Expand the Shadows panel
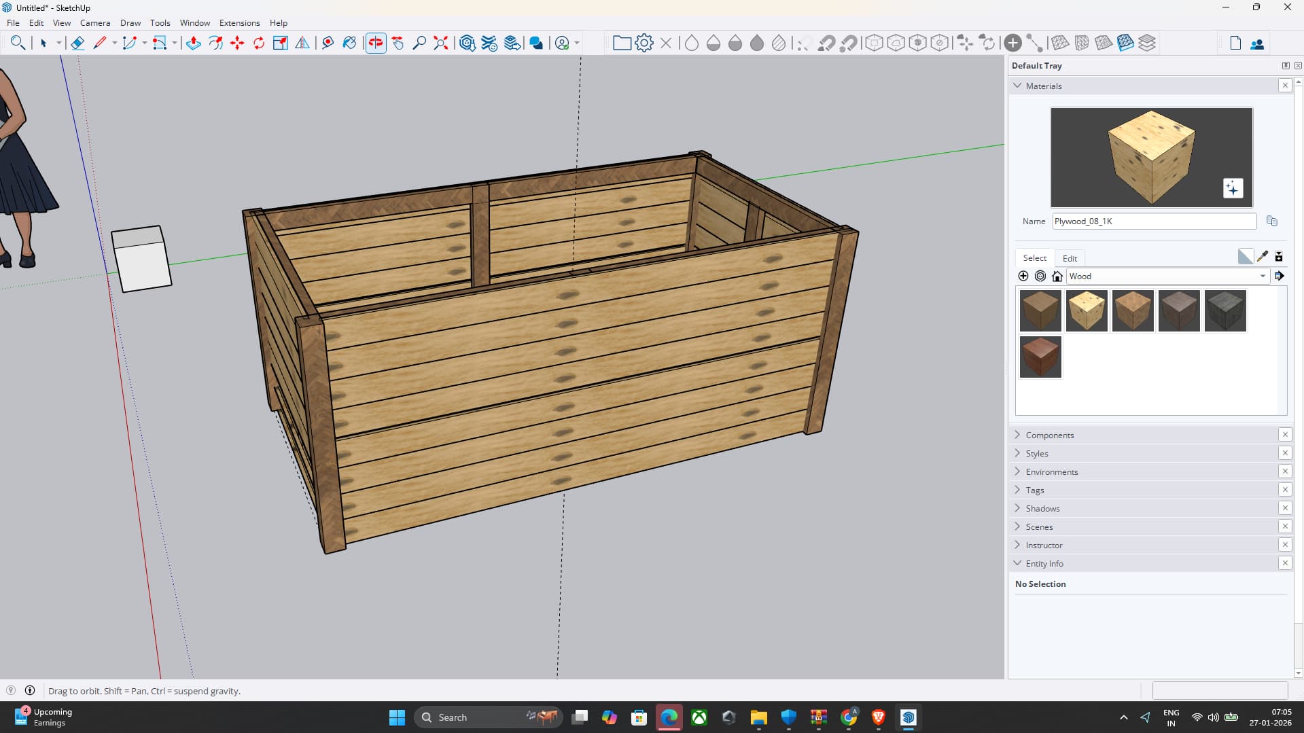This screenshot has width=1304, height=733. click(x=1042, y=508)
